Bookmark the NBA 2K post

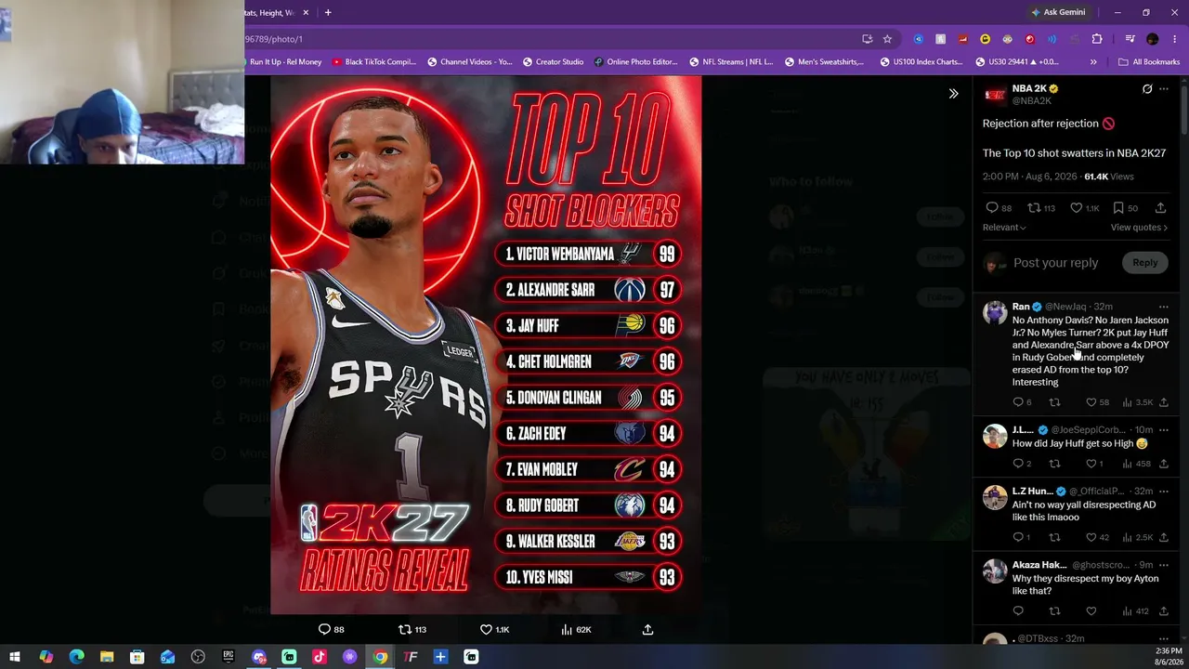click(1117, 208)
